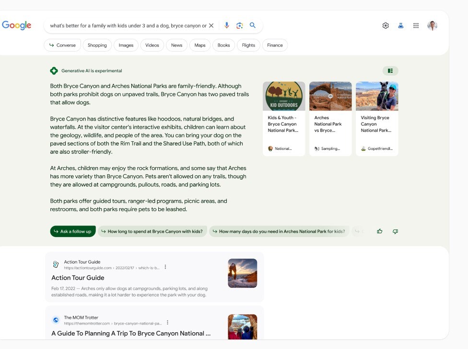Click actiontourguide.com URL breadcrumb

click(112, 268)
